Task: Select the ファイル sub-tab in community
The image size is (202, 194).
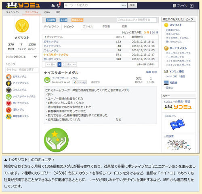Action: (x=88, y=26)
